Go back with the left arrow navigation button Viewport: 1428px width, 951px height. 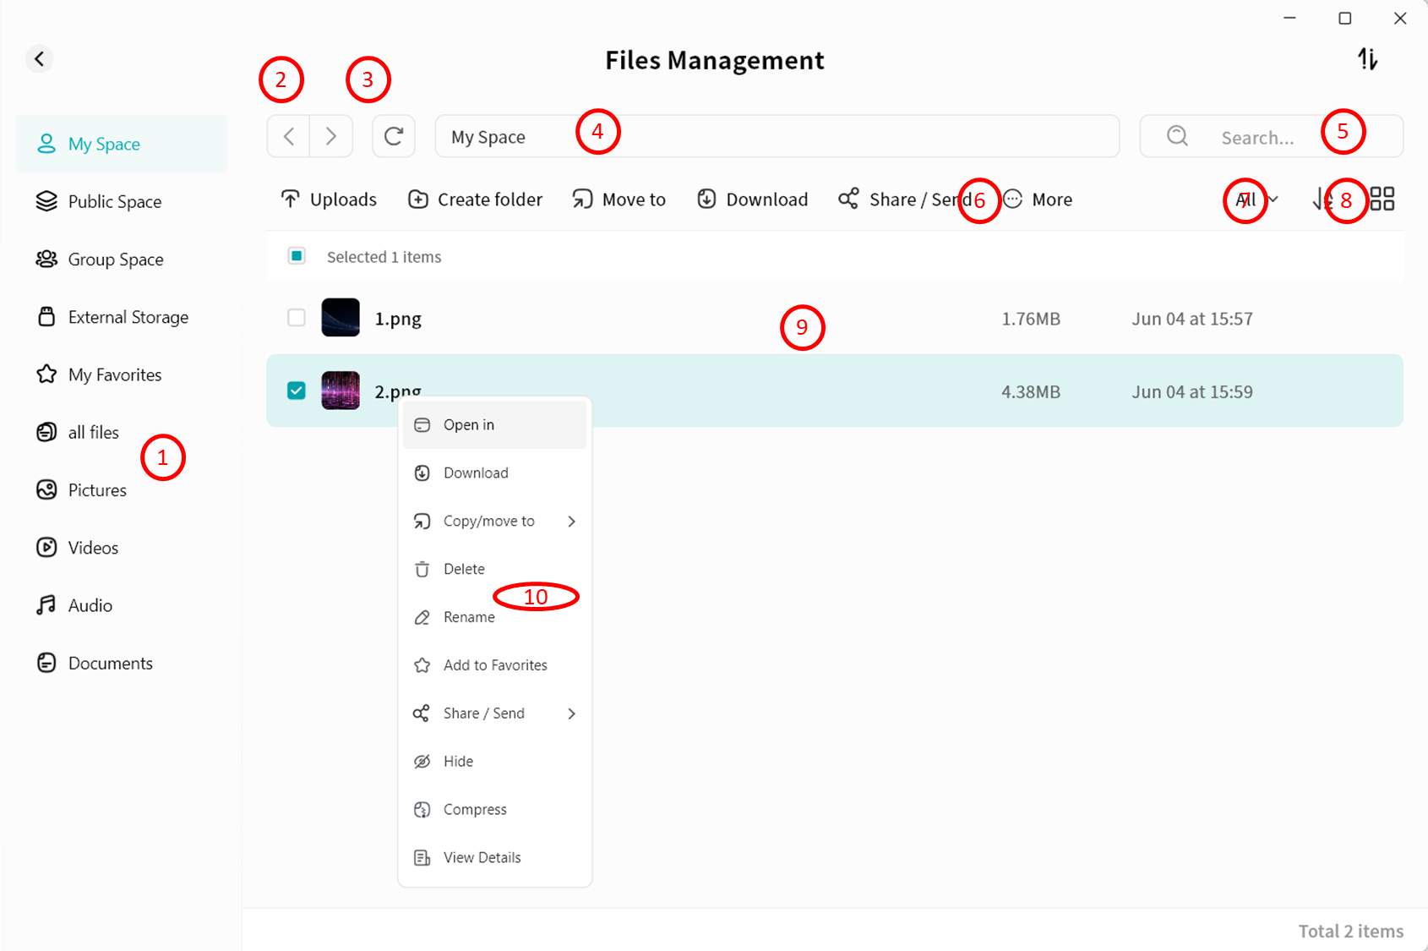289,136
